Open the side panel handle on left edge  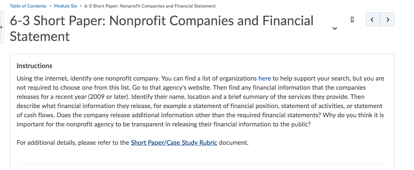(x=2, y=28)
